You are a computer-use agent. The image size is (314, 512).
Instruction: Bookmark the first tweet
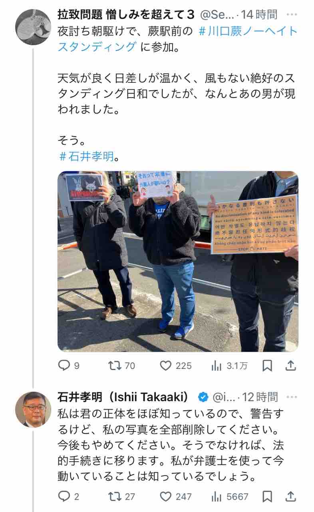click(x=268, y=365)
